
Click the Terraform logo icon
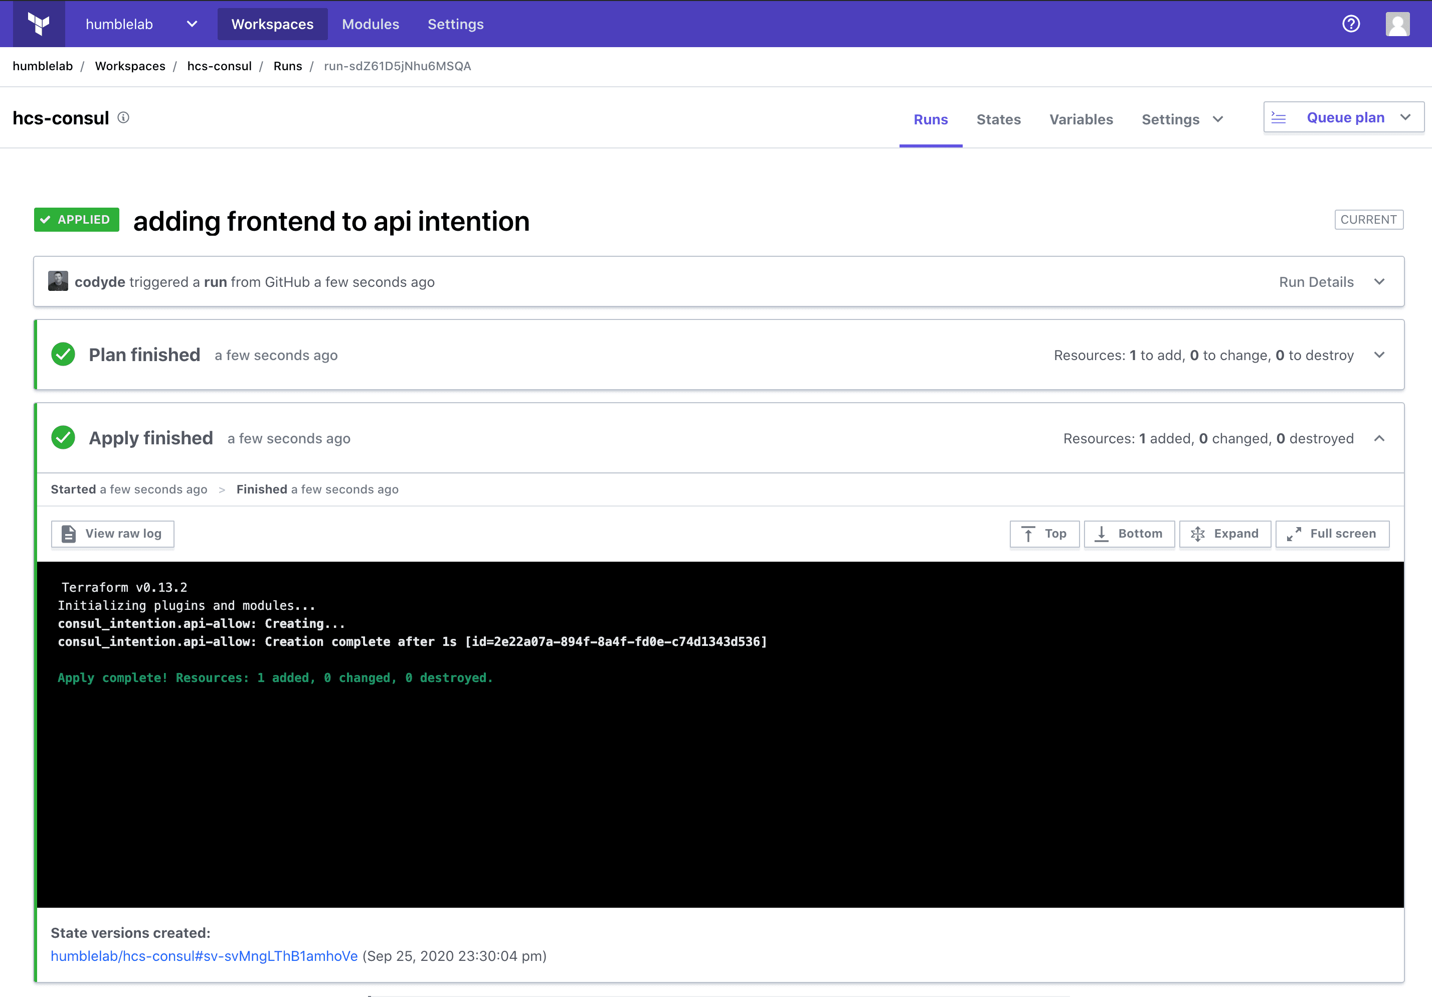[x=39, y=24]
